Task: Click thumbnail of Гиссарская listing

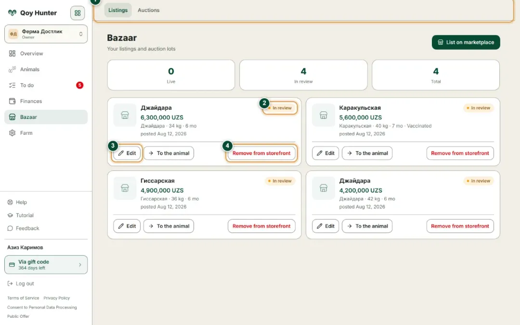Action: click(125, 188)
